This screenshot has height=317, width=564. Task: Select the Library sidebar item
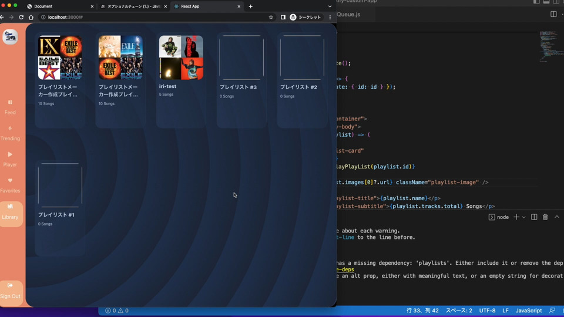pyautogui.click(x=11, y=212)
